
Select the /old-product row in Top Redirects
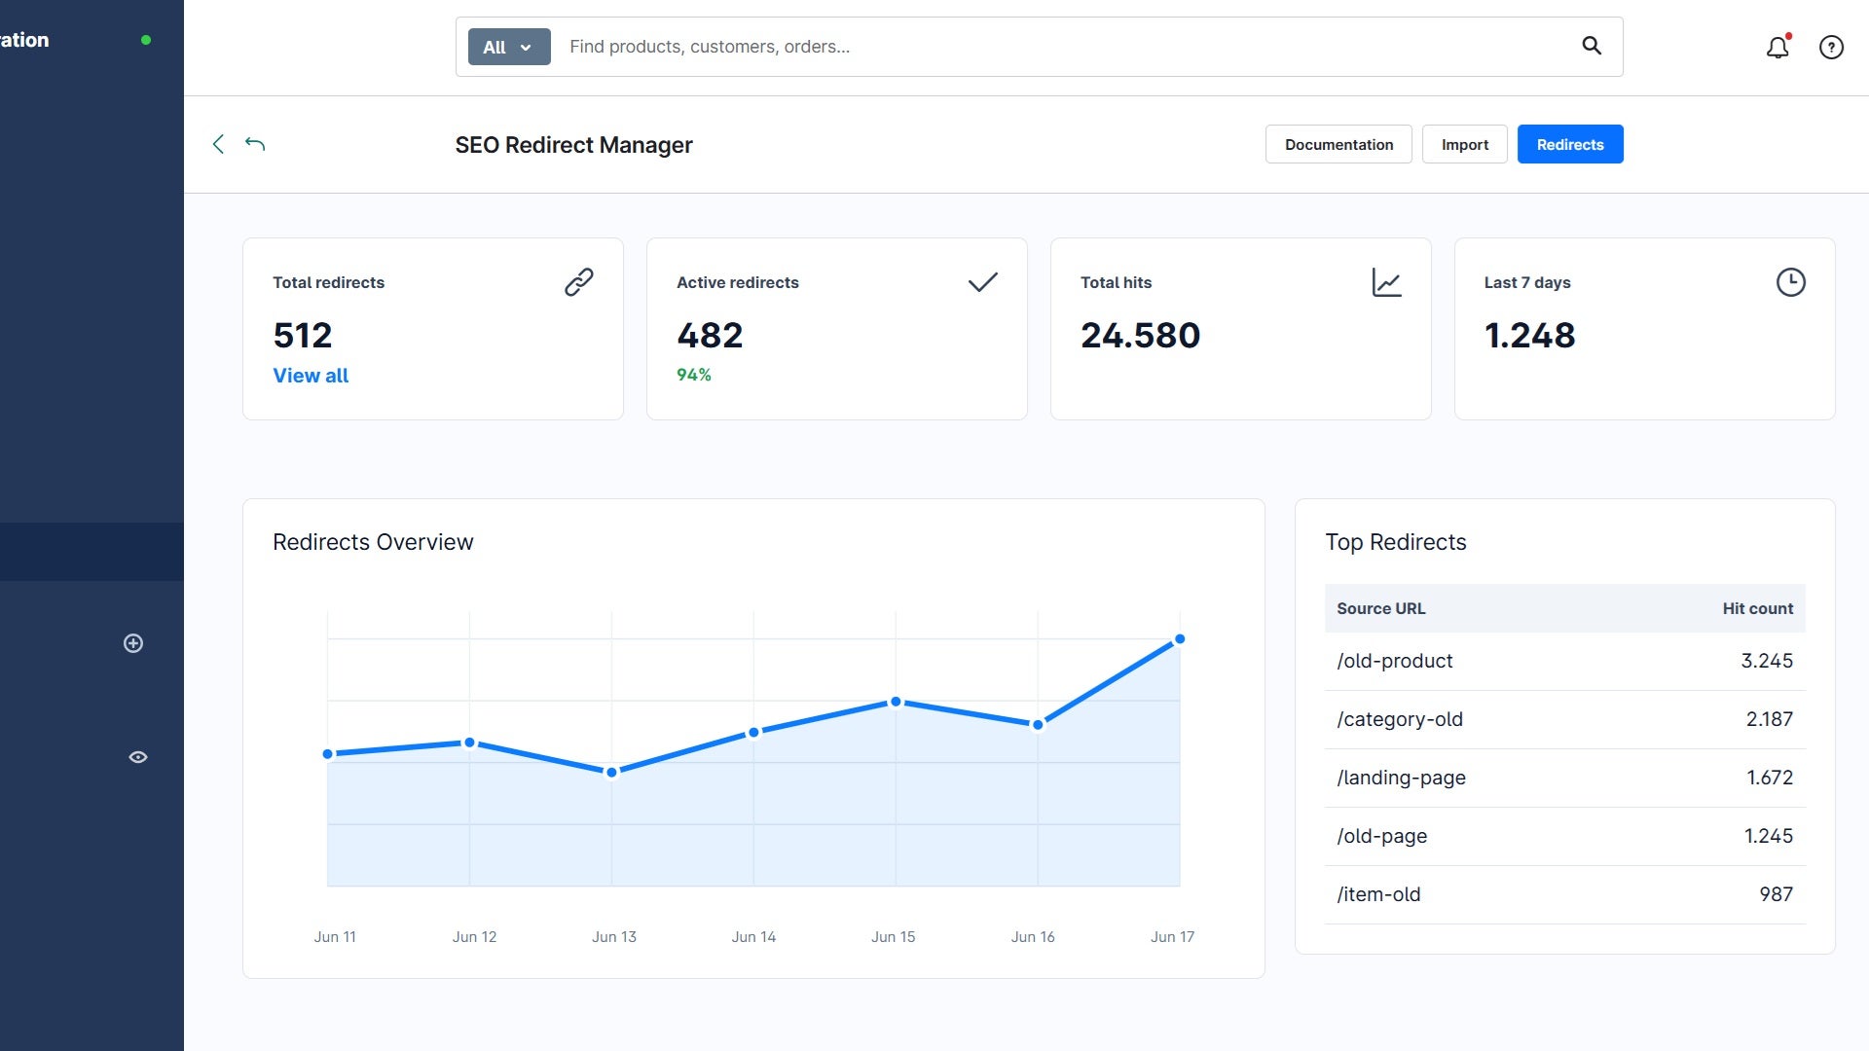click(1565, 662)
